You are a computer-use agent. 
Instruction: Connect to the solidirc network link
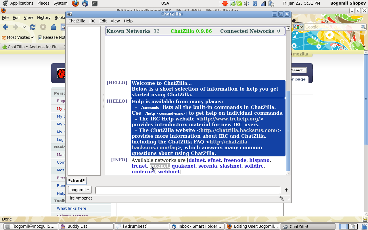(254, 166)
